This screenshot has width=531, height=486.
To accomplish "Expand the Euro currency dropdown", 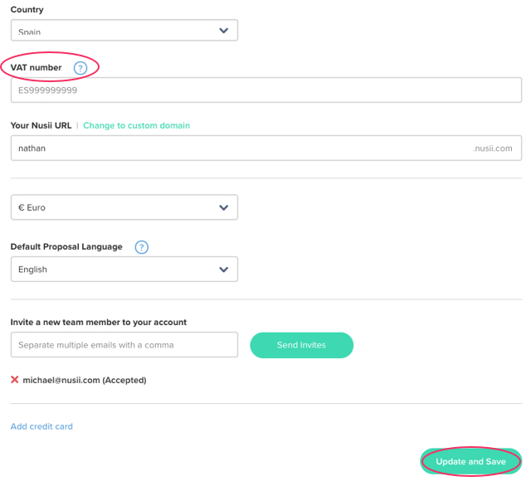I will 124,207.
